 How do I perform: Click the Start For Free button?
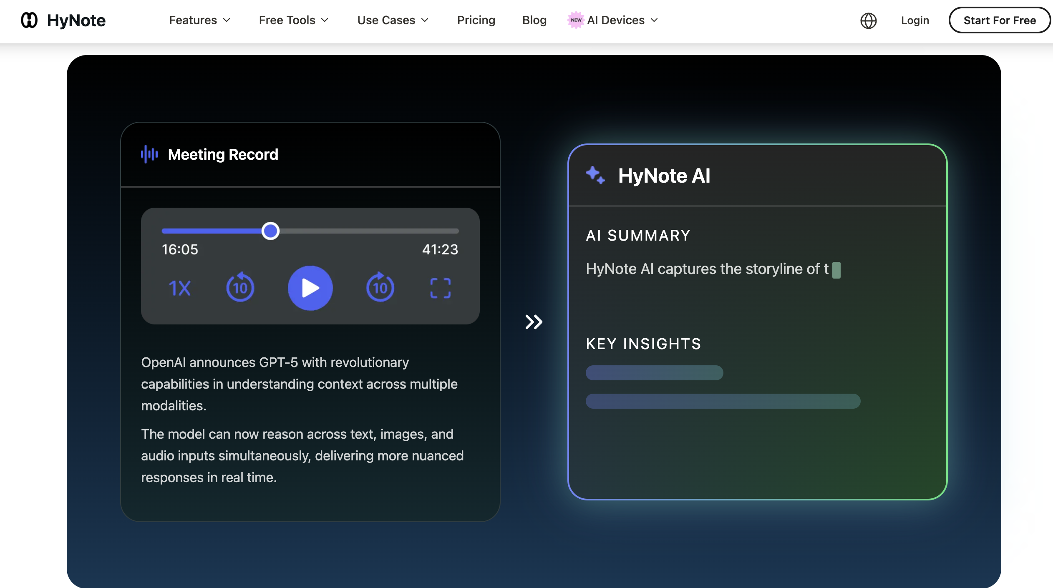(x=1000, y=20)
